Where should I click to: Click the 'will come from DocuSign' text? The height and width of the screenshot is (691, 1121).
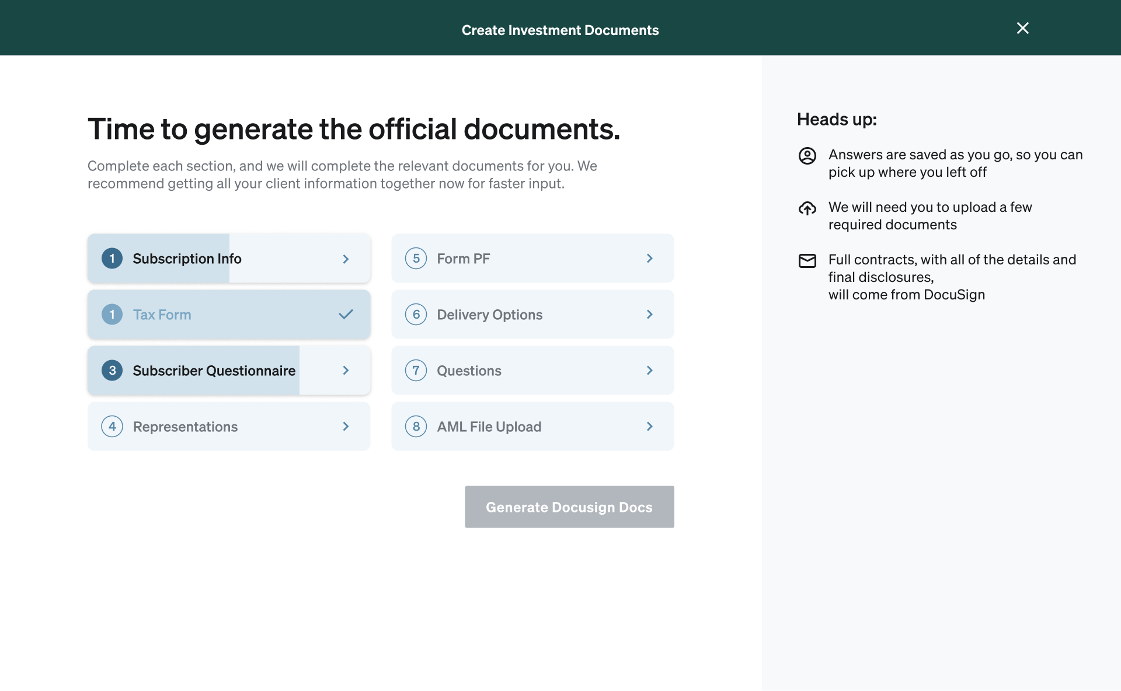[x=906, y=295]
